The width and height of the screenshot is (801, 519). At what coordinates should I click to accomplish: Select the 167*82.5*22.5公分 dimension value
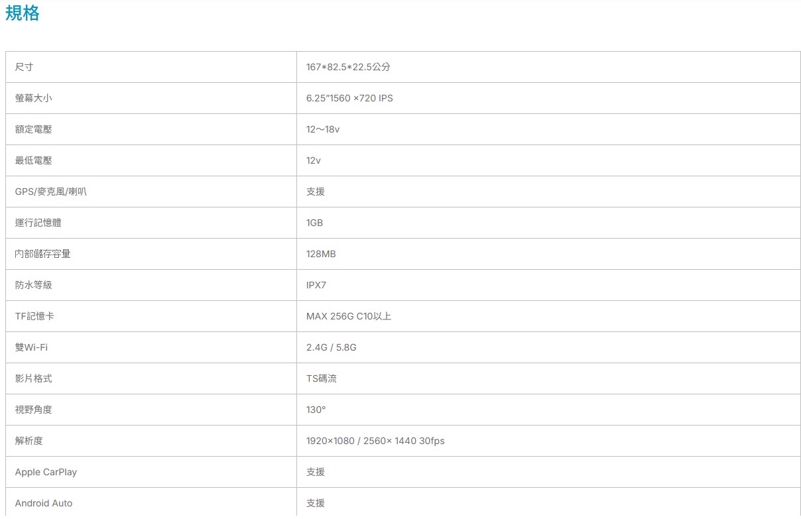pos(348,67)
